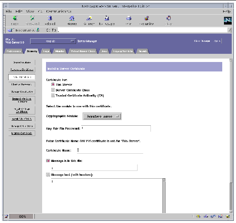Print the page using the Print icon
The image size is (236, 223).
(129, 19)
